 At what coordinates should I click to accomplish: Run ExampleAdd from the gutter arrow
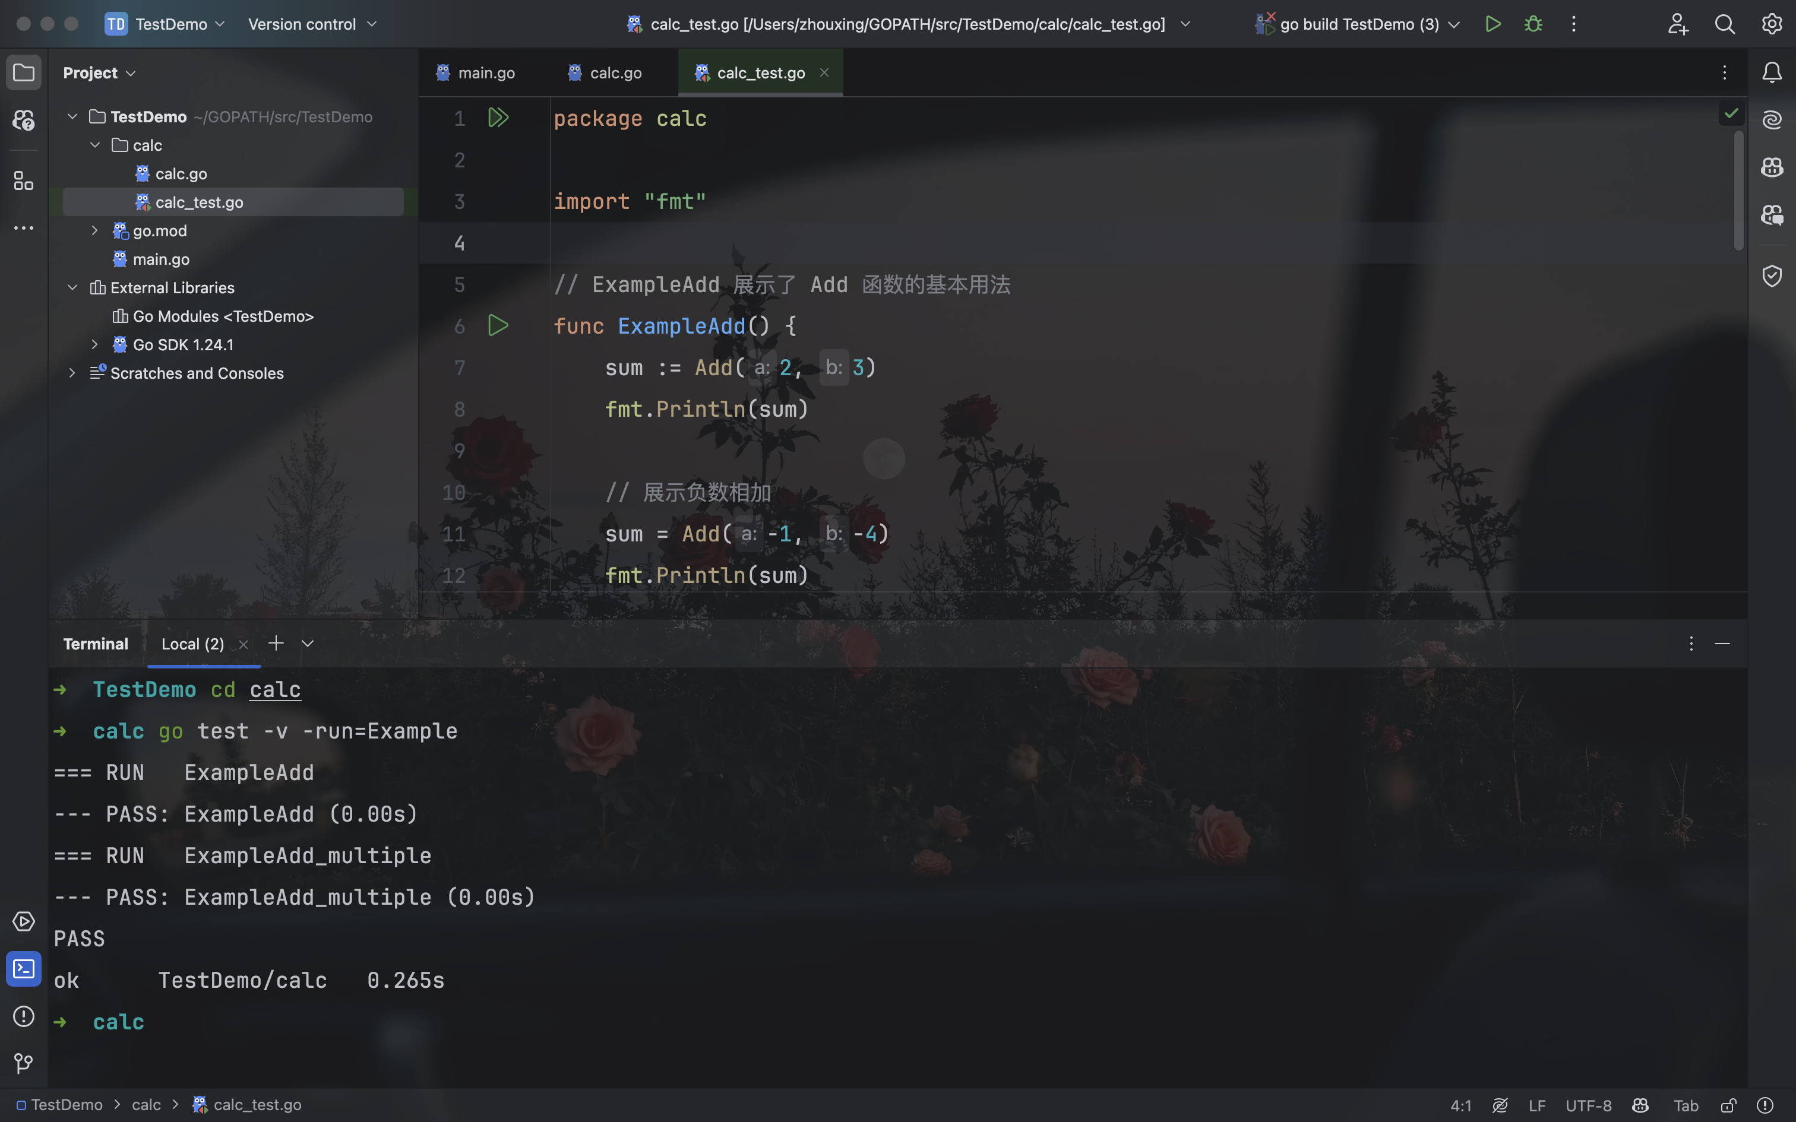click(x=498, y=326)
